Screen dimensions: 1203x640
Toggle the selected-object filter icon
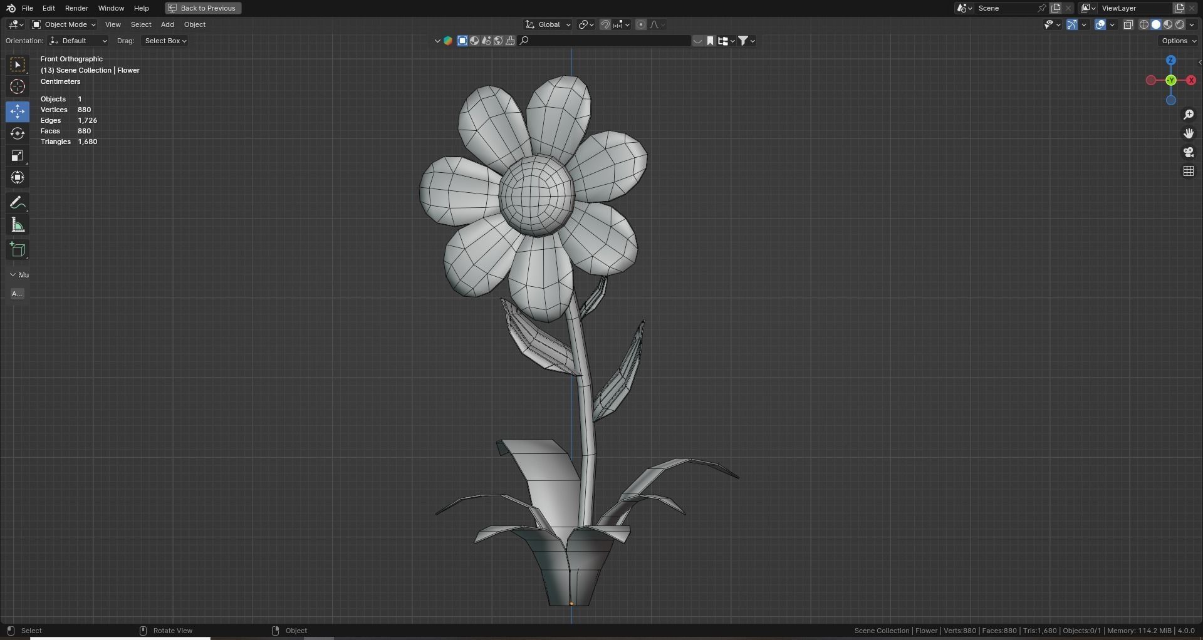pyautogui.click(x=462, y=41)
